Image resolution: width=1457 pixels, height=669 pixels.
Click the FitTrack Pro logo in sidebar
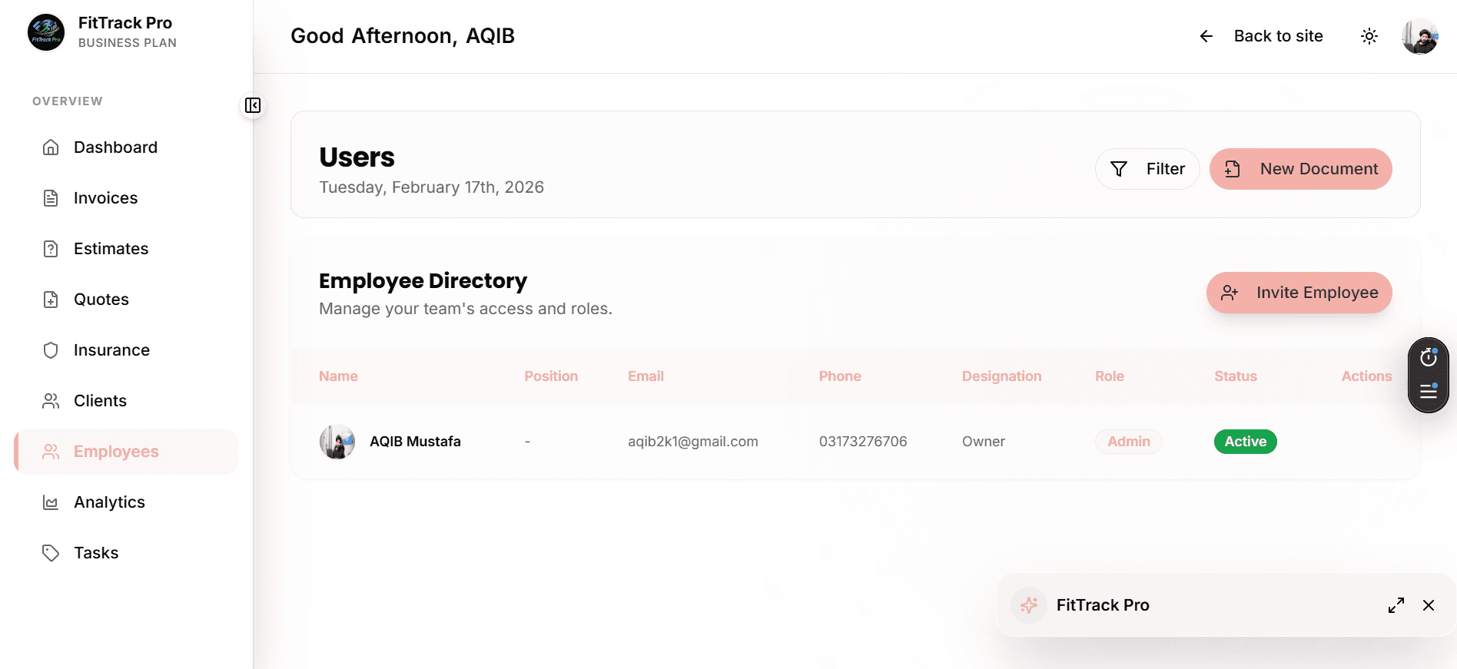pos(46,32)
